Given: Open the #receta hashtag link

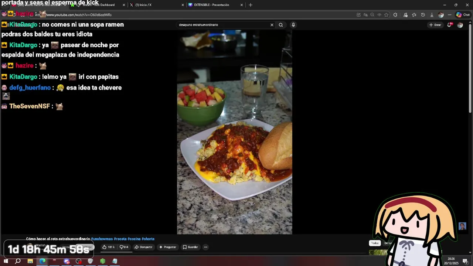Looking at the screenshot, I should pyautogui.click(x=120, y=239).
